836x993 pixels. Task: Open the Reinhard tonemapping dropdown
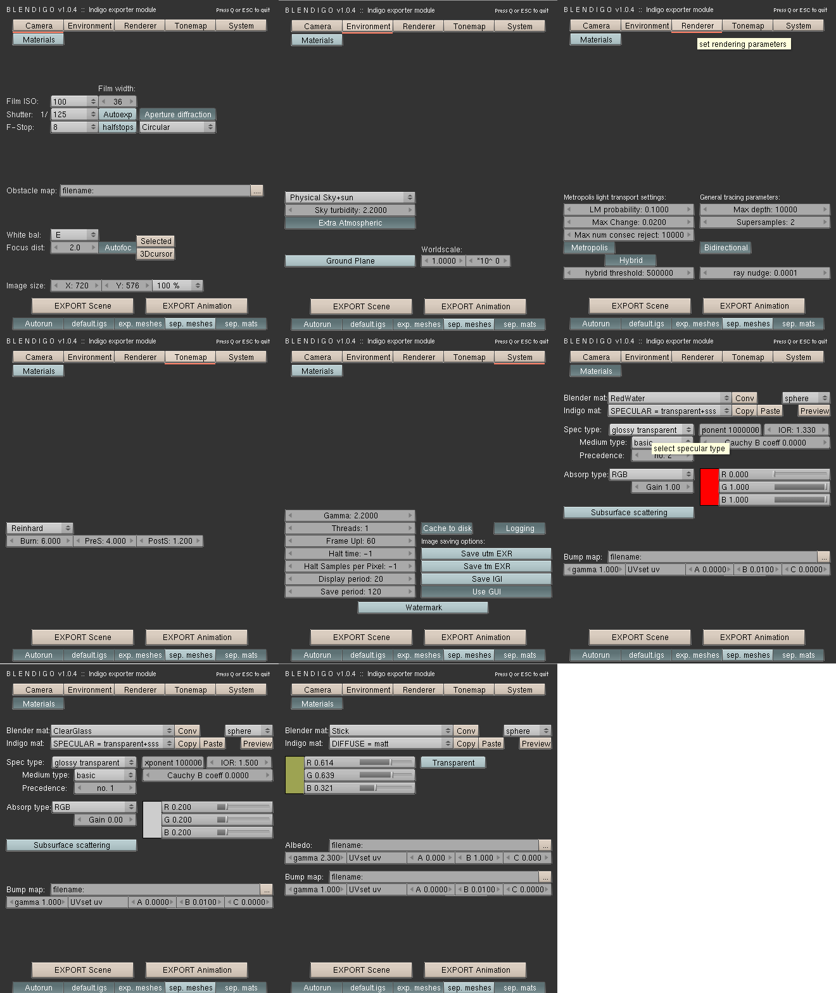point(40,529)
